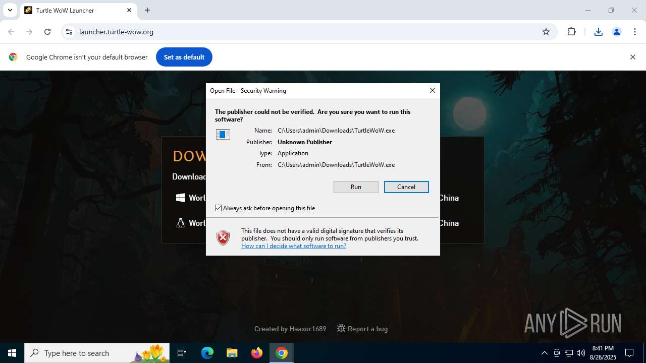Click the application file icon in the dialog

tap(223, 134)
